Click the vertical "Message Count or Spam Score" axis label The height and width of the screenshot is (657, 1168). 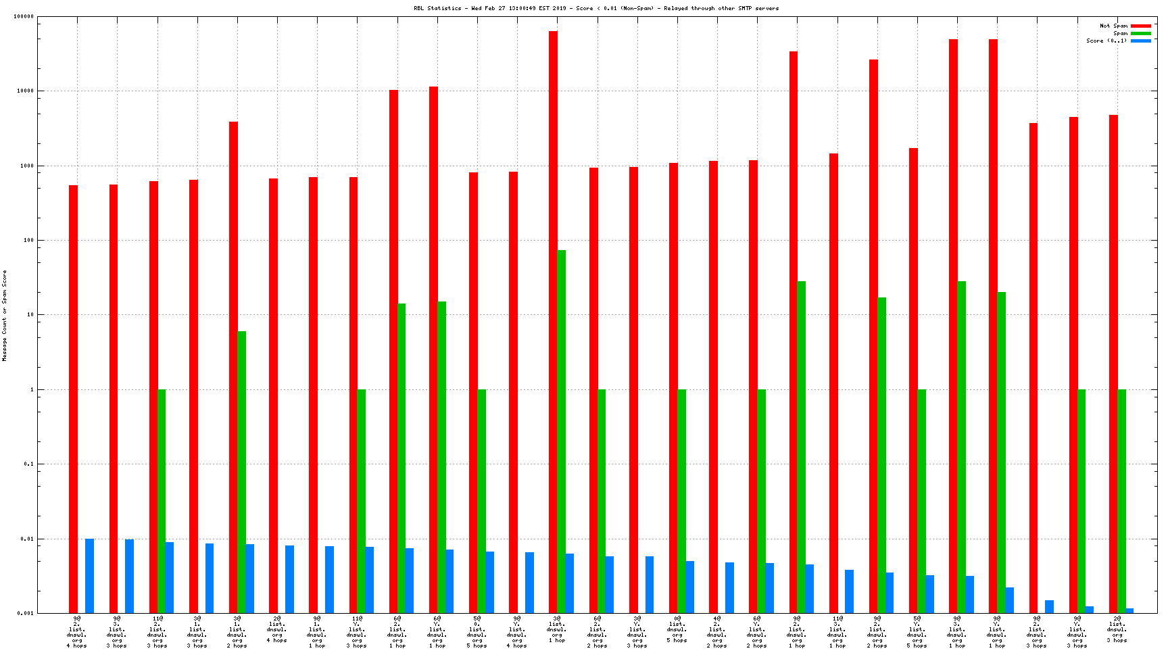(x=4, y=316)
